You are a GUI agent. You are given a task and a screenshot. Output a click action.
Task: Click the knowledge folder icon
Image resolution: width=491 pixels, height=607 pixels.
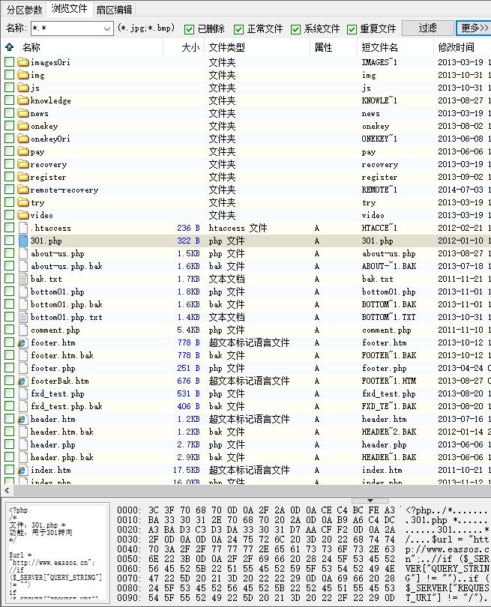click(23, 100)
